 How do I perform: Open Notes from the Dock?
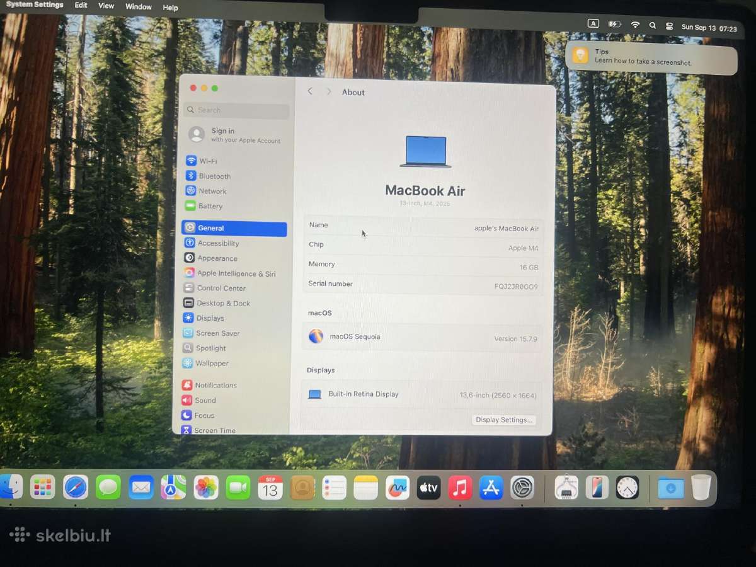pos(365,488)
